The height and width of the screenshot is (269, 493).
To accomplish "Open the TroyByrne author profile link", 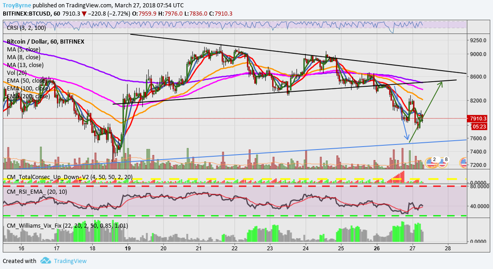I will (17, 6).
